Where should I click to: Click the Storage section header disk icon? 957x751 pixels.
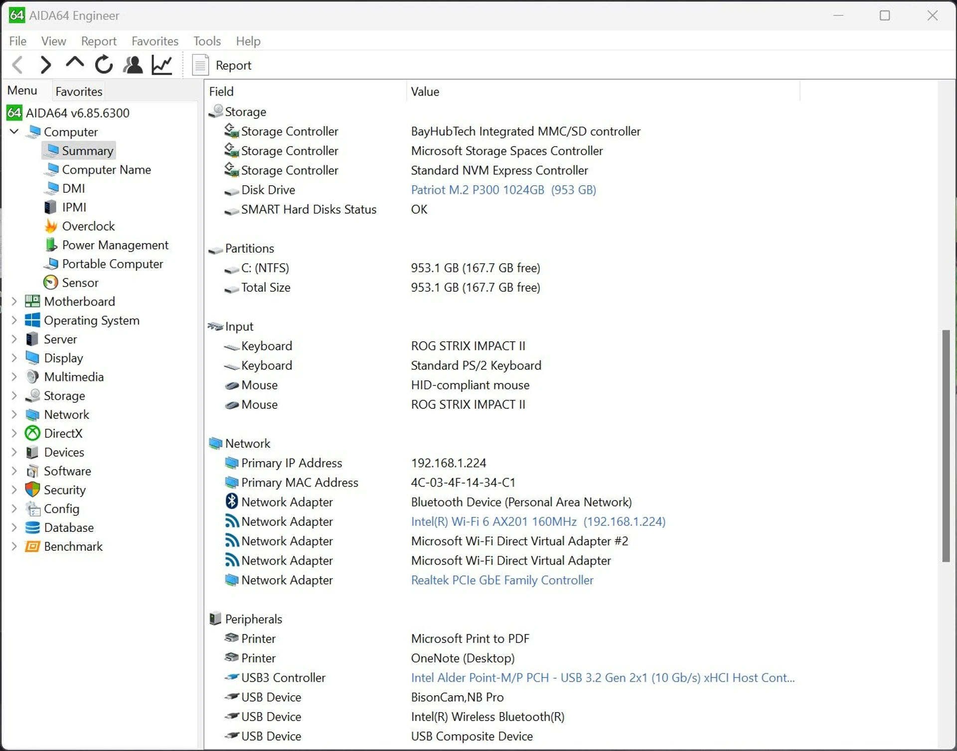[x=216, y=111]
